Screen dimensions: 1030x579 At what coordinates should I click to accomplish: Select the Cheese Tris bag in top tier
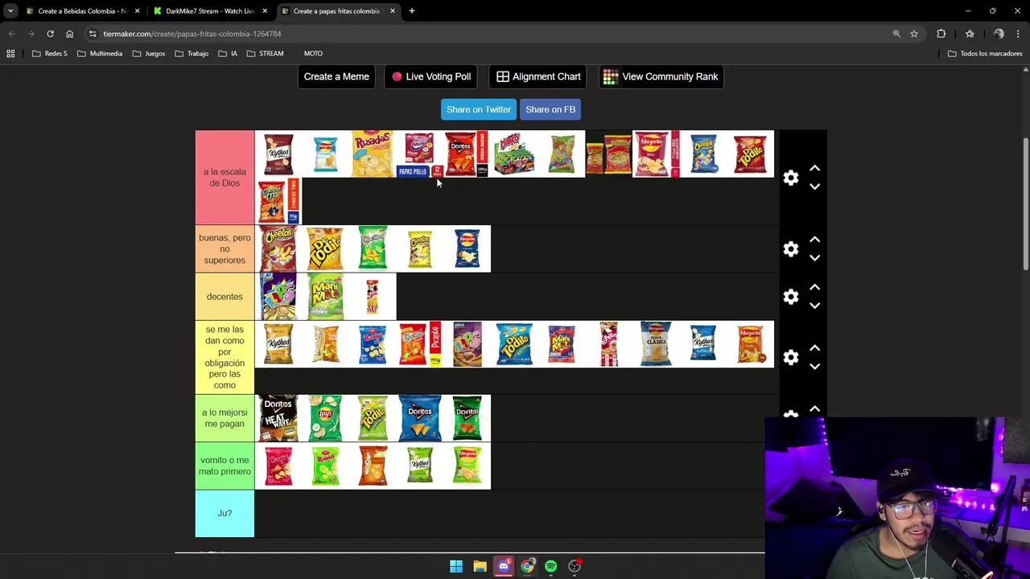(278, 201)
